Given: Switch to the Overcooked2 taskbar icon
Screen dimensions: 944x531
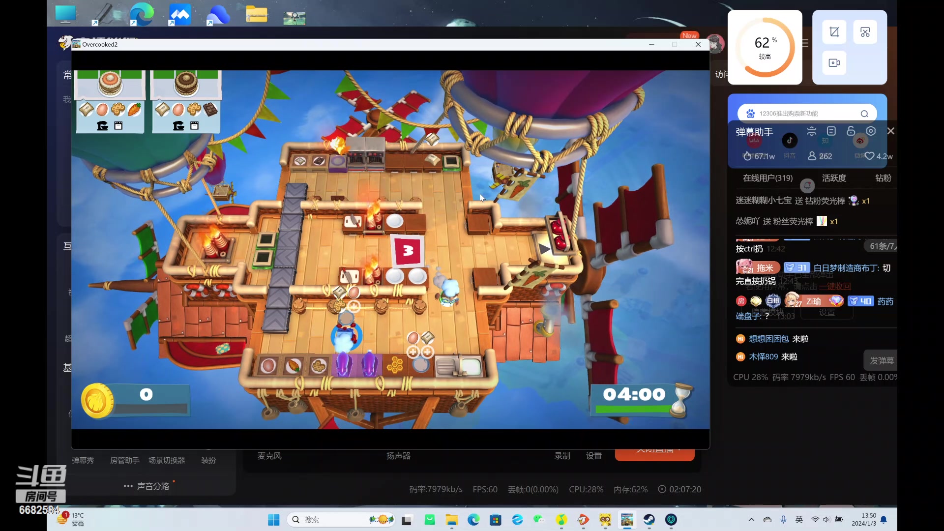Looking at the screenshot, I should (627, 520).
